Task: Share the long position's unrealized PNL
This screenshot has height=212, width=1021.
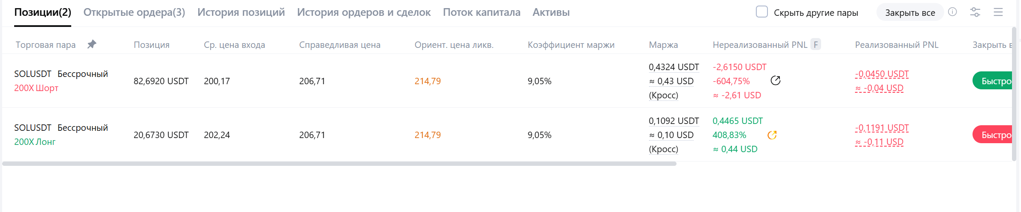Action: (772, 135)
